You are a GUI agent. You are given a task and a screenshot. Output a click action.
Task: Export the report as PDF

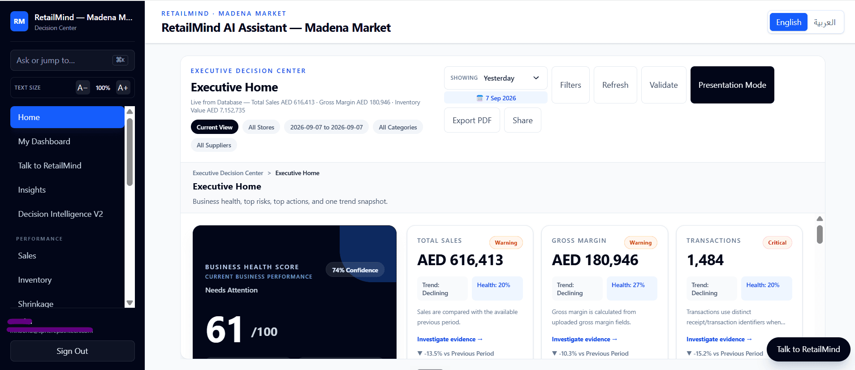(x=472, y=120)
